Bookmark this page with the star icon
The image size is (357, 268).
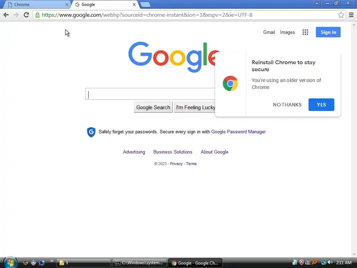pyautogui.click(x=341, y=15)
